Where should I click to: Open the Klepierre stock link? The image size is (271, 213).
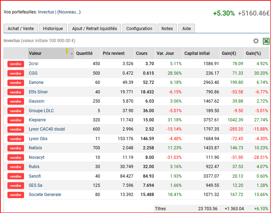coord(37,120)
